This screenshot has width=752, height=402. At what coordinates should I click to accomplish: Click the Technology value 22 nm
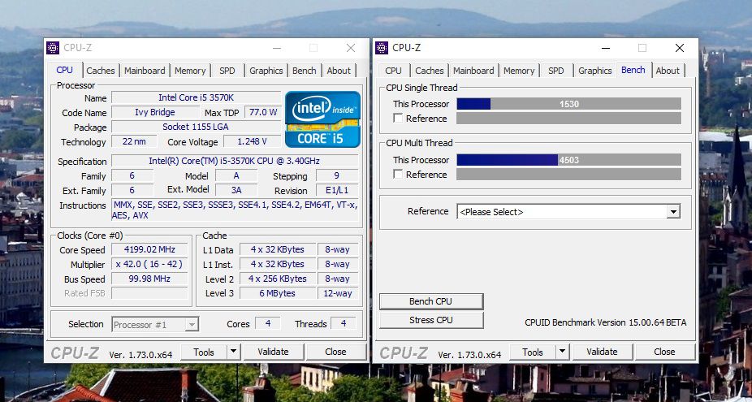point(134,141)
